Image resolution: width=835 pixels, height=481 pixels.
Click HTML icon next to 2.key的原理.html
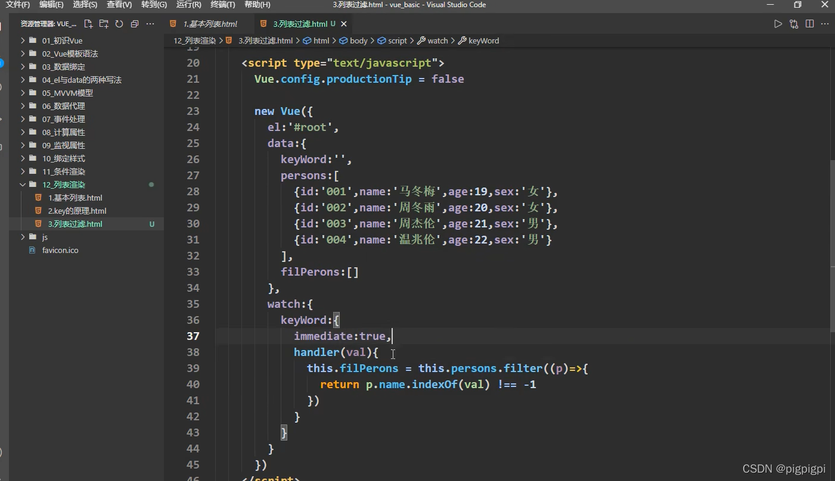click(38, 211)
